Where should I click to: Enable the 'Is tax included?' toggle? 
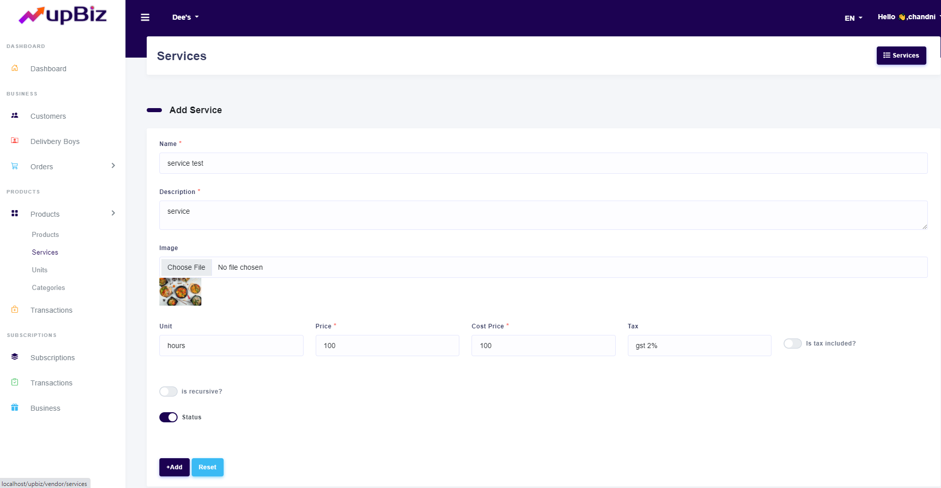(x=792, y=344)
